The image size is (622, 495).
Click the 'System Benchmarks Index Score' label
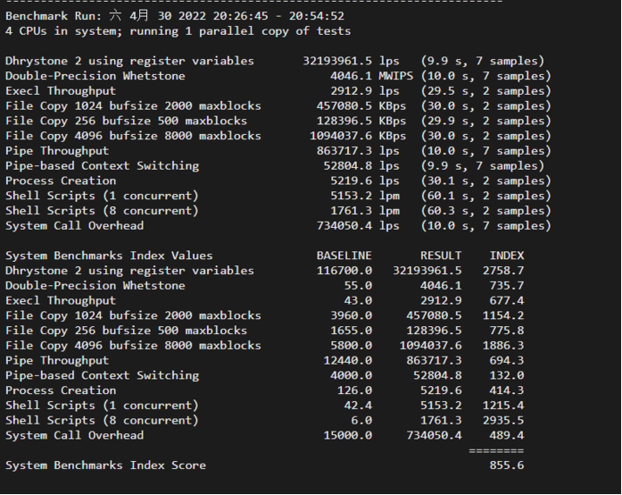(x=105, y=466)
